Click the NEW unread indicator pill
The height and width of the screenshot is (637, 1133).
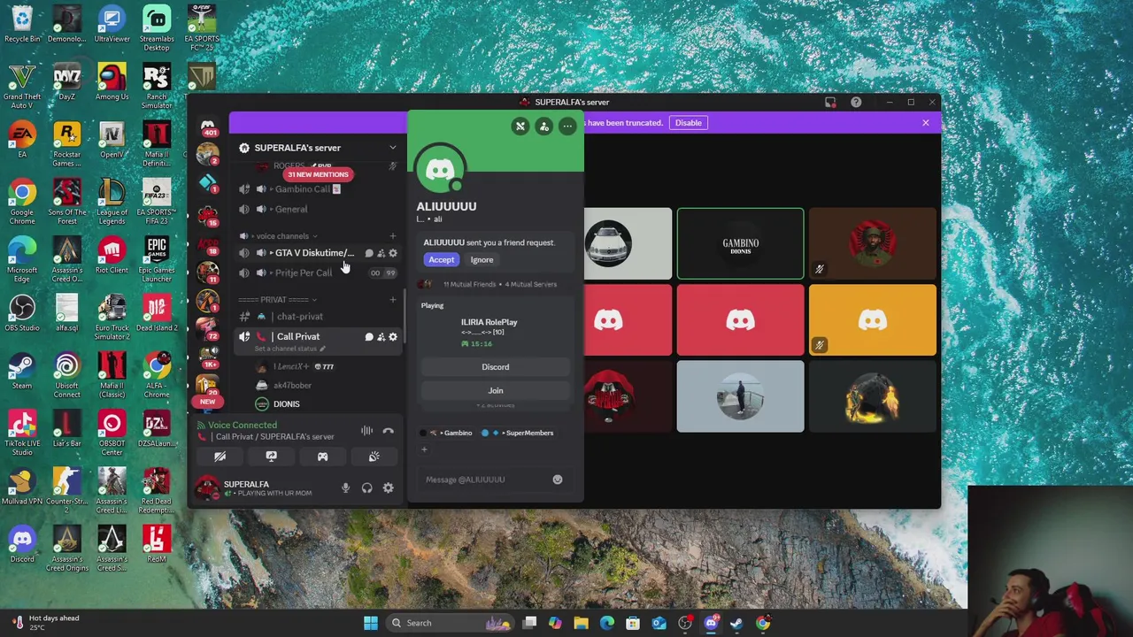pyautogui.click(x=207, y=402)
